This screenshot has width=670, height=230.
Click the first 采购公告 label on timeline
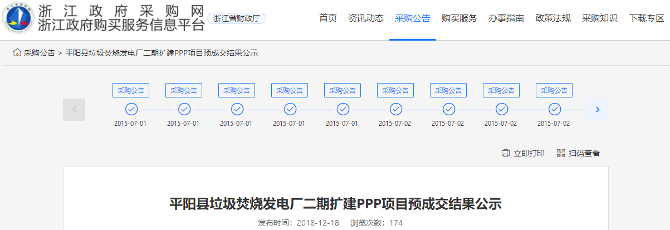tap(131, 90)
